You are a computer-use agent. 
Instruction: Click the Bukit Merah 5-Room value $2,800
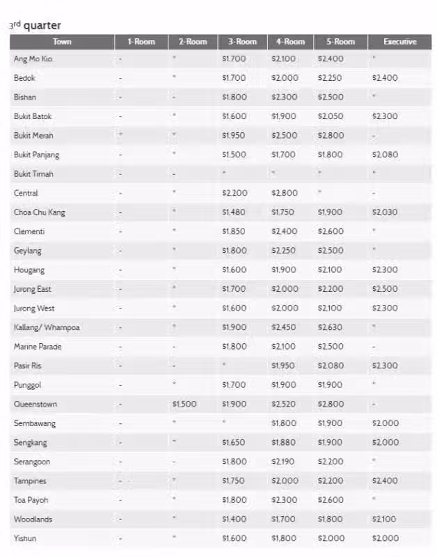tap(331, 136)
